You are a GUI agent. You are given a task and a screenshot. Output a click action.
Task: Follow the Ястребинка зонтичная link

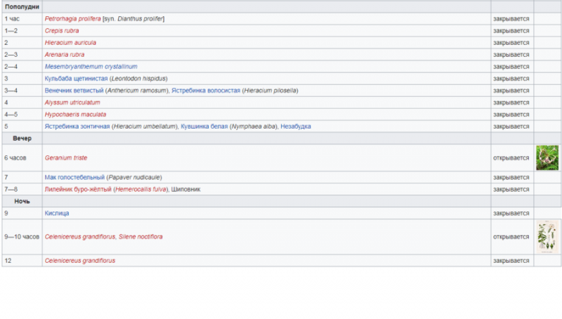(77, 126)
